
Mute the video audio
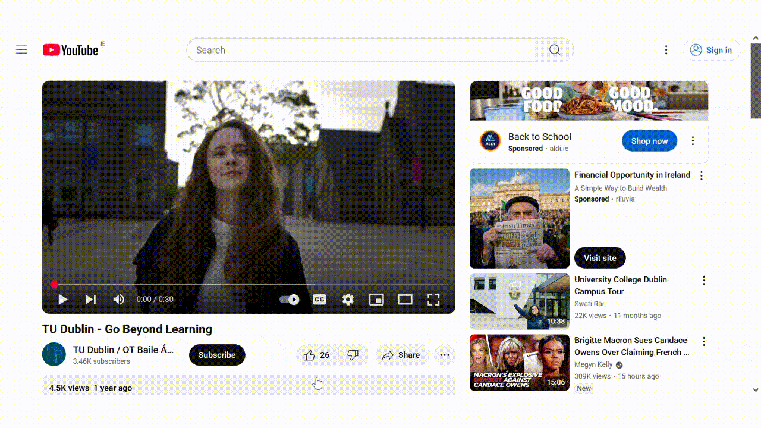(x=118, y=300)
